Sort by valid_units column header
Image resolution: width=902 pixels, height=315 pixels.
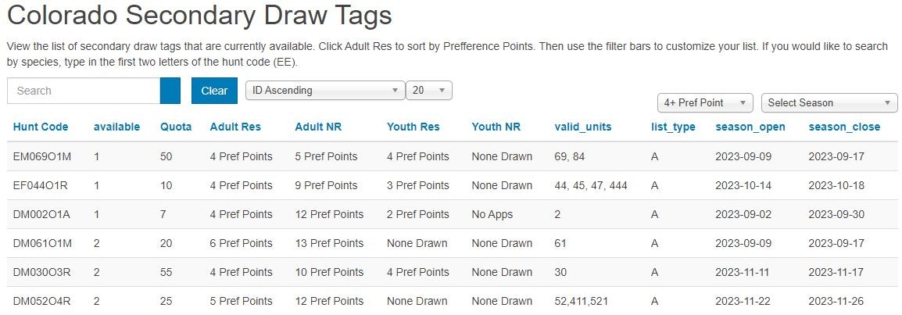(x=583, y=127)
